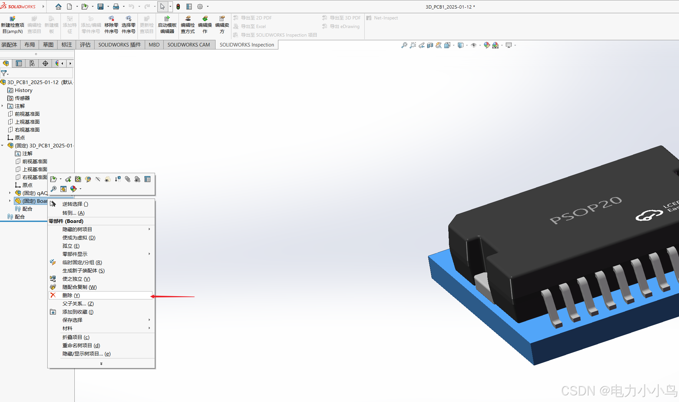Choose 使成为虚拟 (D) in the context menu
This screenshot has height=402, width=679.
[x=101, y=238]
